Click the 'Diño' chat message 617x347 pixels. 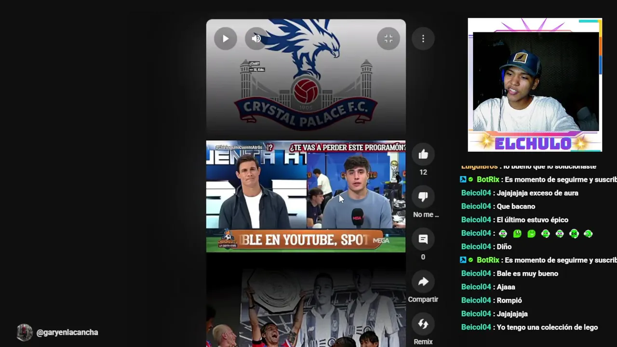click(486, 246)
